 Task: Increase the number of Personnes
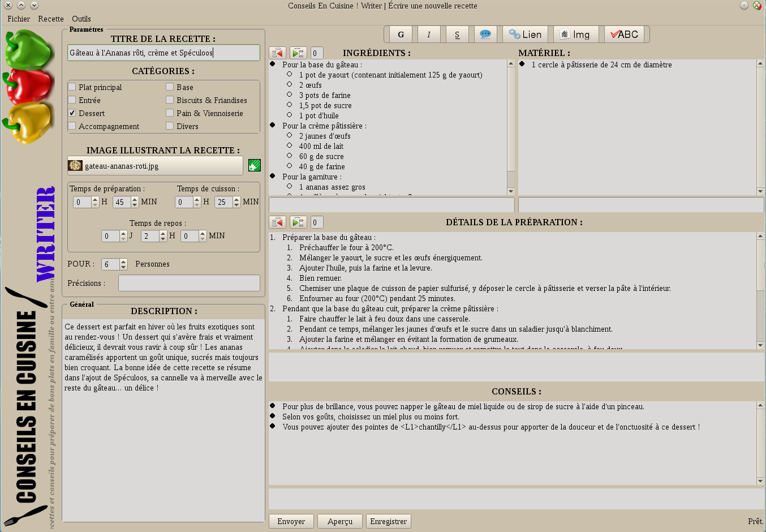(123, 261)
